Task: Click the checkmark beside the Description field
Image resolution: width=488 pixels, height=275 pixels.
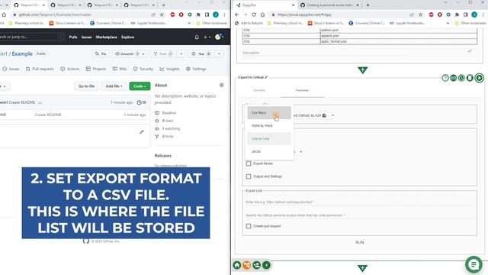Action: 470,51
